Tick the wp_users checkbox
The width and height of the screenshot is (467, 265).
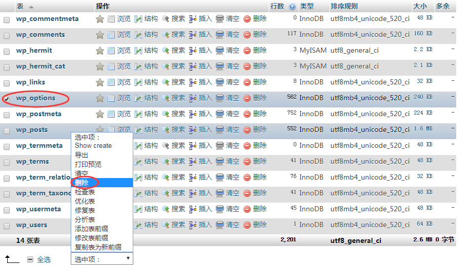click(7, 226)
